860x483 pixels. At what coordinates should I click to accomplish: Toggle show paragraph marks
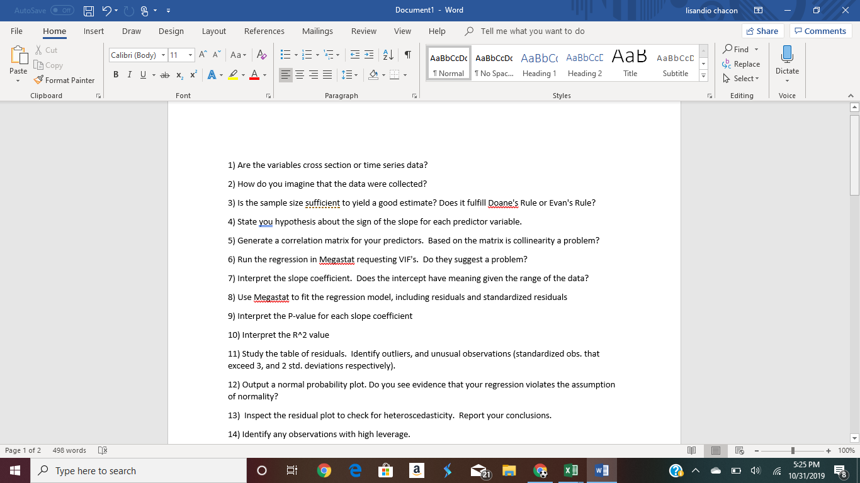(x=408, y=55)
